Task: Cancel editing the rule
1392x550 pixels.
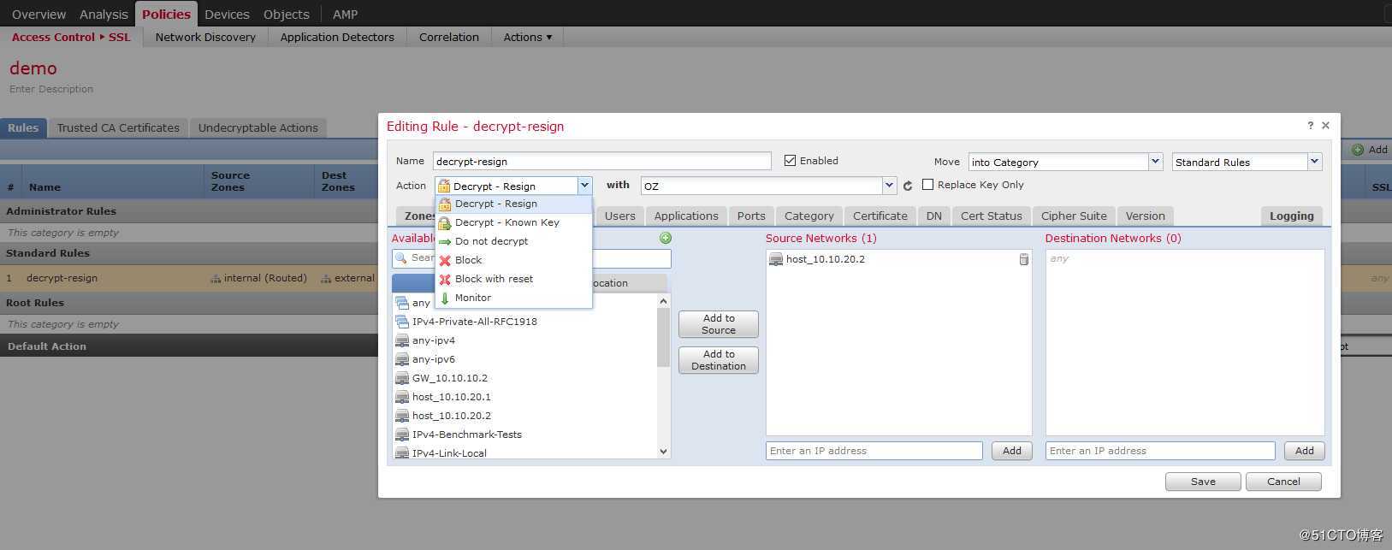Action: [1283, 482]
